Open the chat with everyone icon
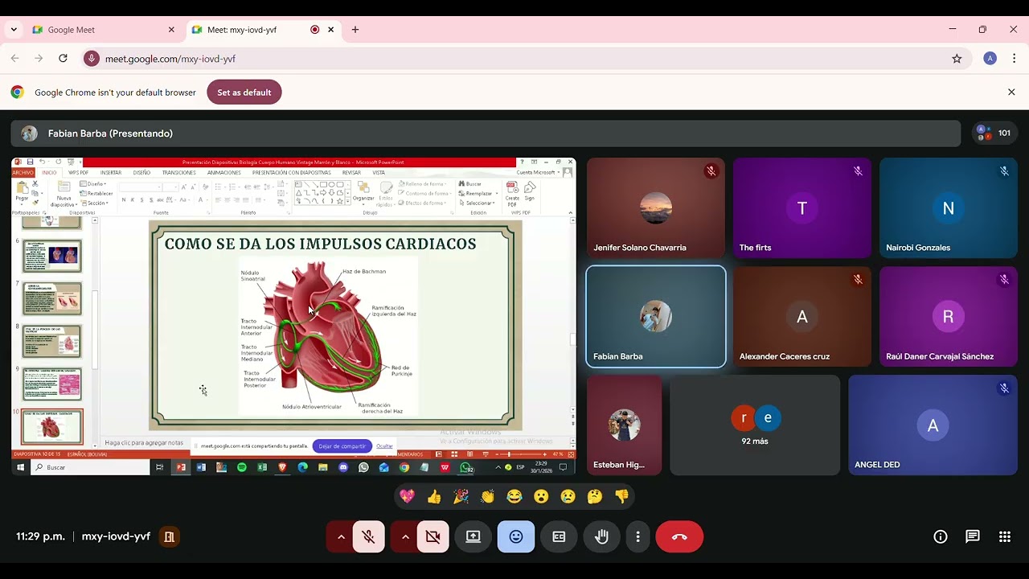1029x579 pixels. coord(973,537)
